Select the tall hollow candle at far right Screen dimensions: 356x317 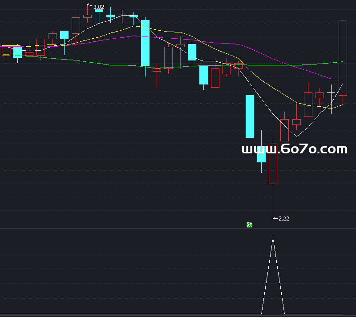pos(343,57)
